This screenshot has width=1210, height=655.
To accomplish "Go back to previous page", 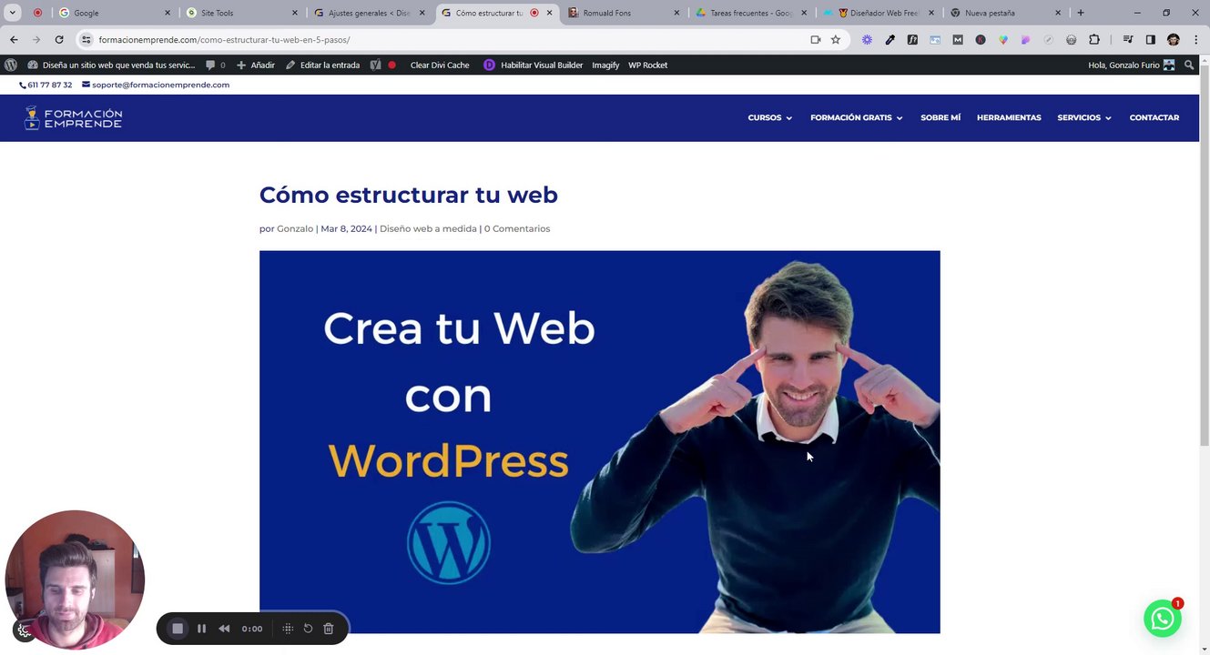I will (x=14, y=40).
